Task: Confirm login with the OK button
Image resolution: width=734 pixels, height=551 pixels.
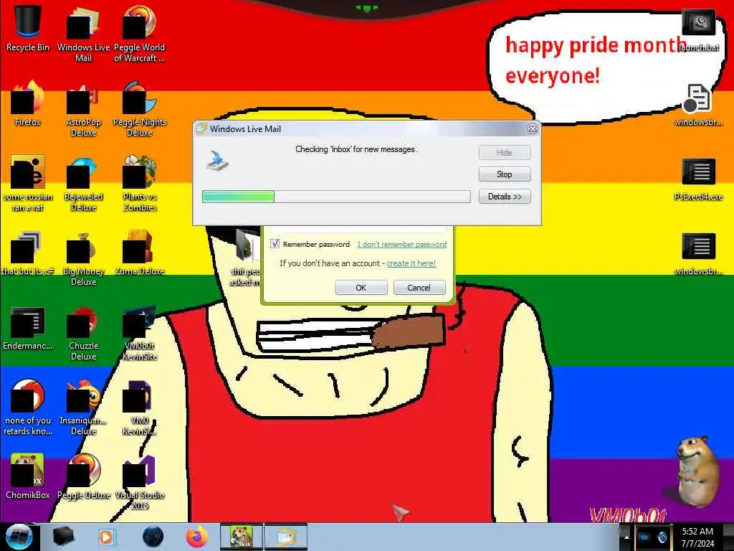Action: 361,287
